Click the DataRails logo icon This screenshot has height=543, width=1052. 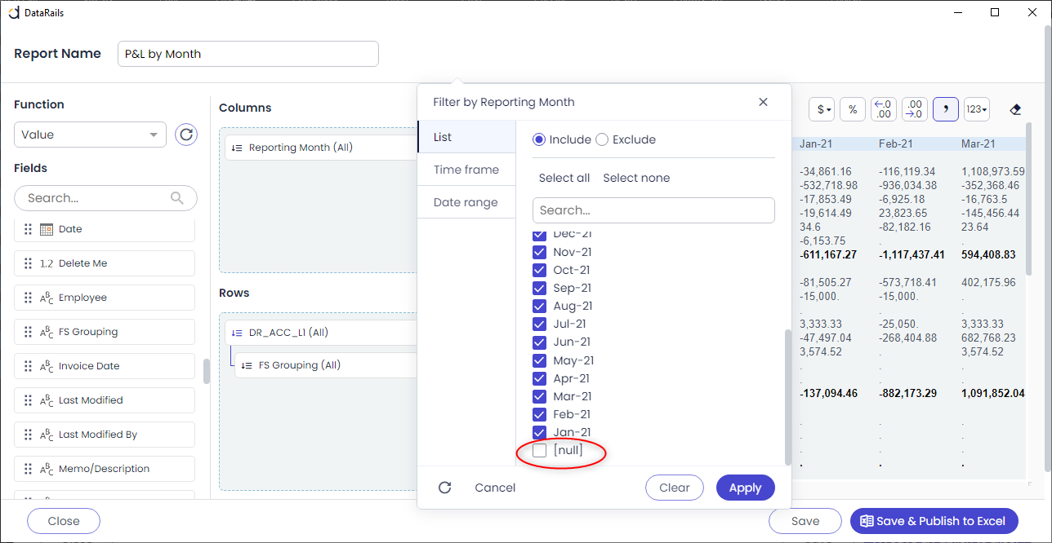14,13
